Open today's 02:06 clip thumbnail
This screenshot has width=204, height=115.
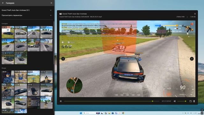8,45
